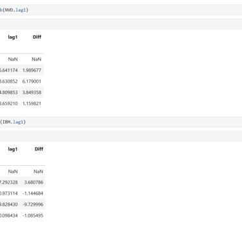The image size is (242, 236).
Task: Select NaN under Diff in IBM table
Action: [38, 172]
